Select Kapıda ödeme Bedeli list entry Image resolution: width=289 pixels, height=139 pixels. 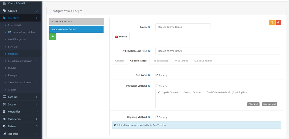(77, 29)
